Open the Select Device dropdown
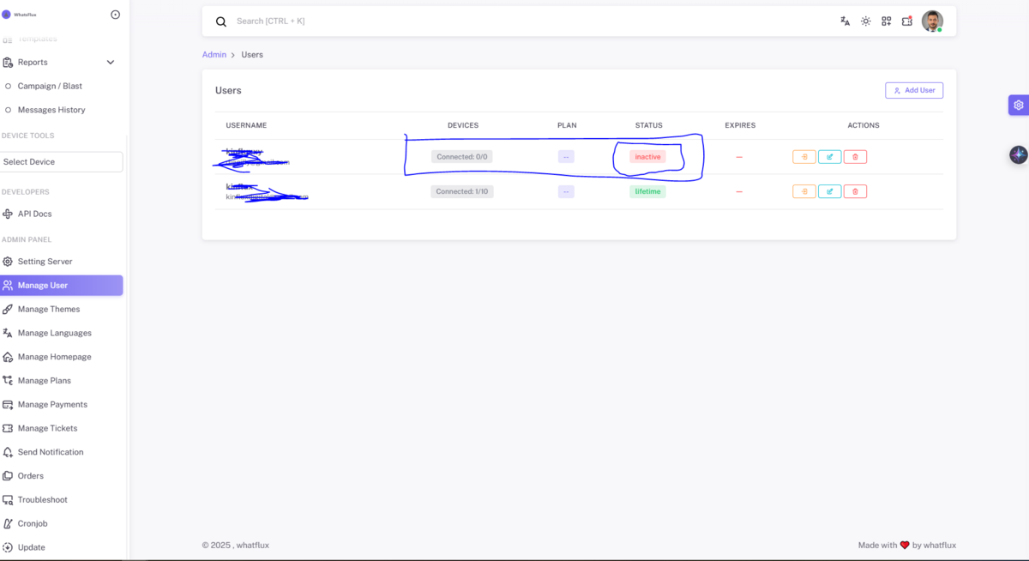1029x561 pixels. pyautogui.click(x=62, y=161)
